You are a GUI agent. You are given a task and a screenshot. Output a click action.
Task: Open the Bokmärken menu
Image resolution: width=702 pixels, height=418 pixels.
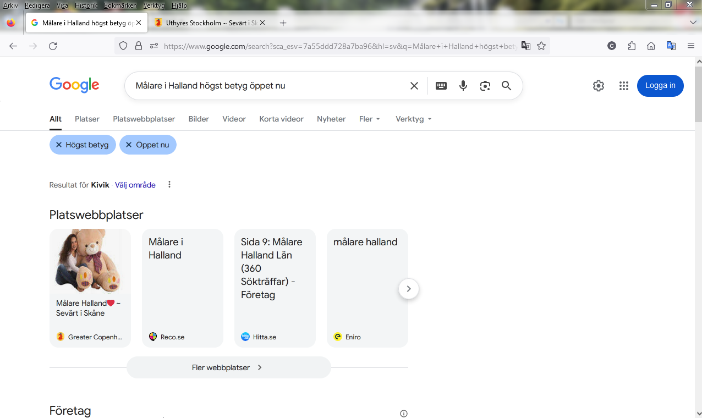[x=120, y=5]
